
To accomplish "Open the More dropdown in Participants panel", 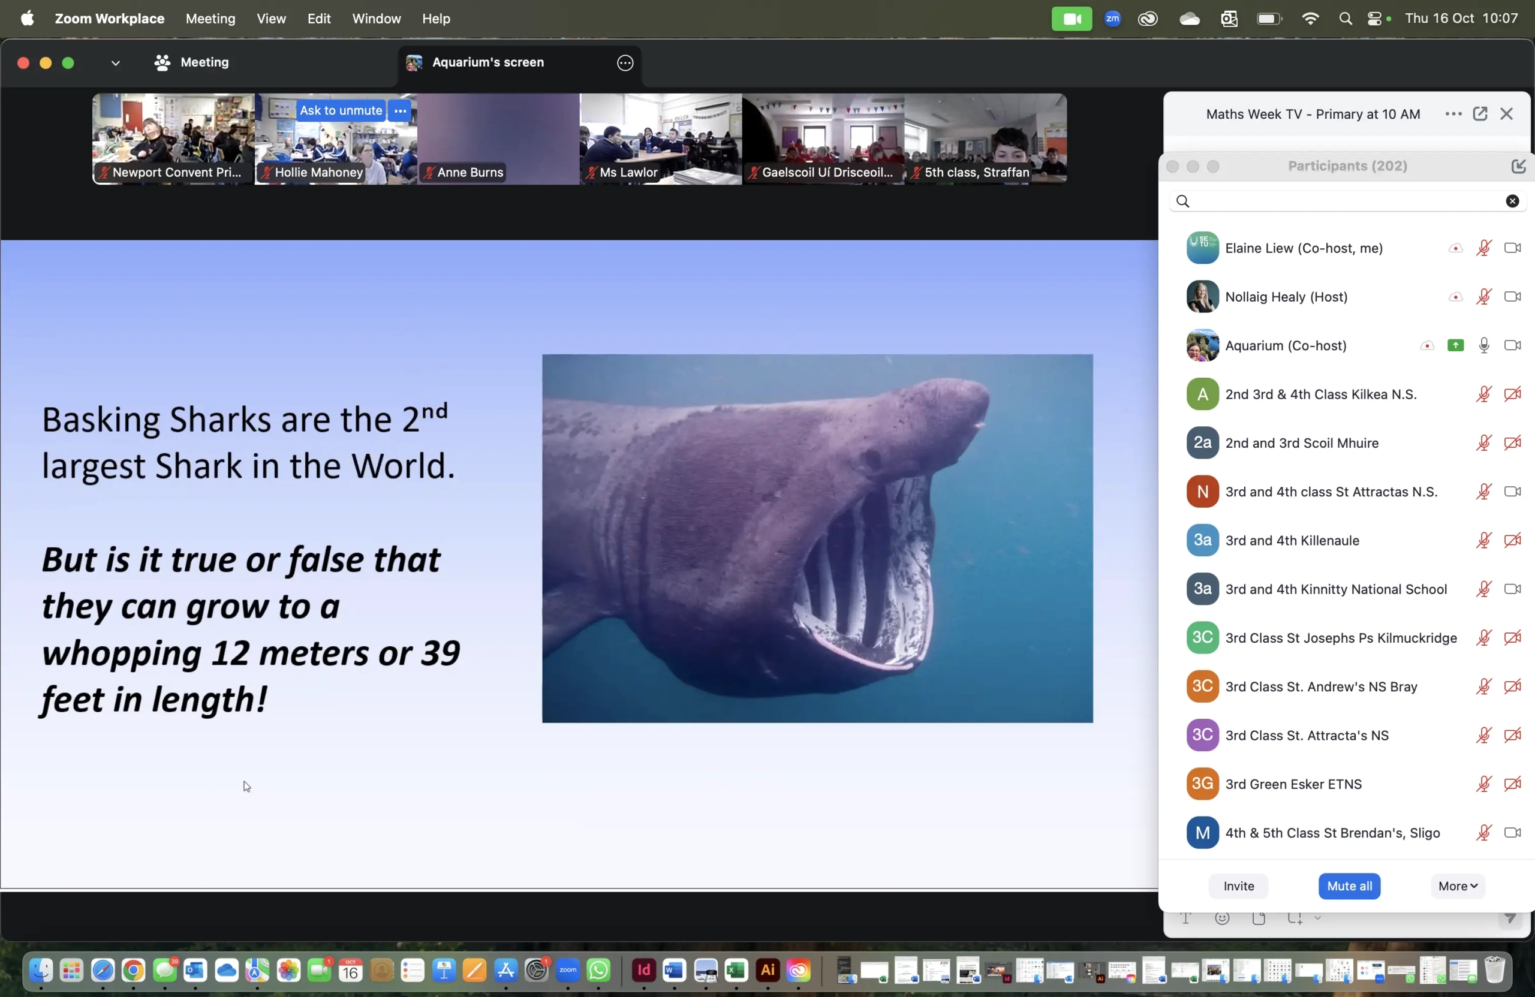I will pyautogui.click(x=1457, y=886).
